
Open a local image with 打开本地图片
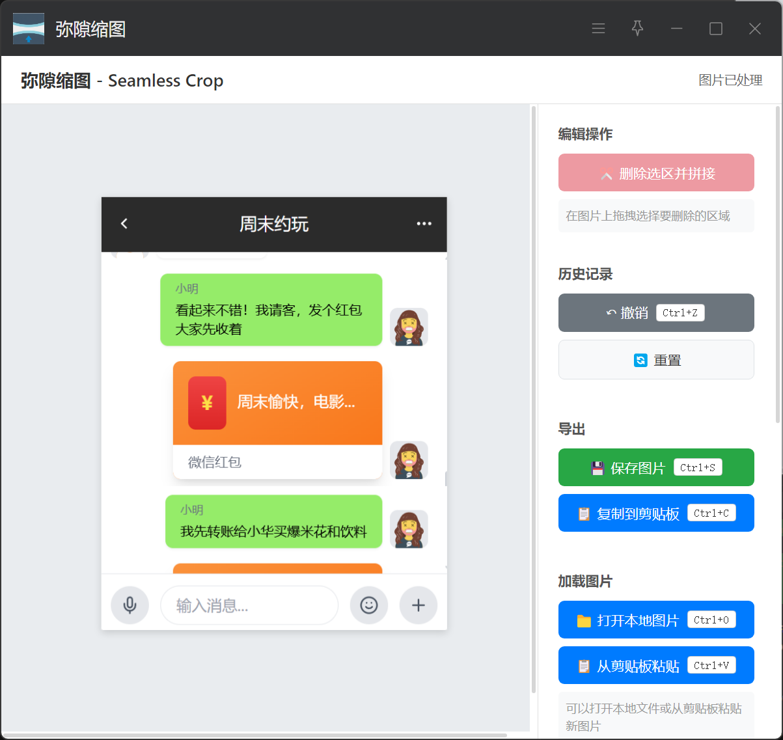(656, 620)
